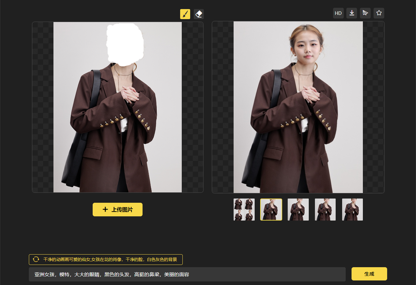Click the prompt text input field
This screenshot has width=416, height=285.
point(187,275)
